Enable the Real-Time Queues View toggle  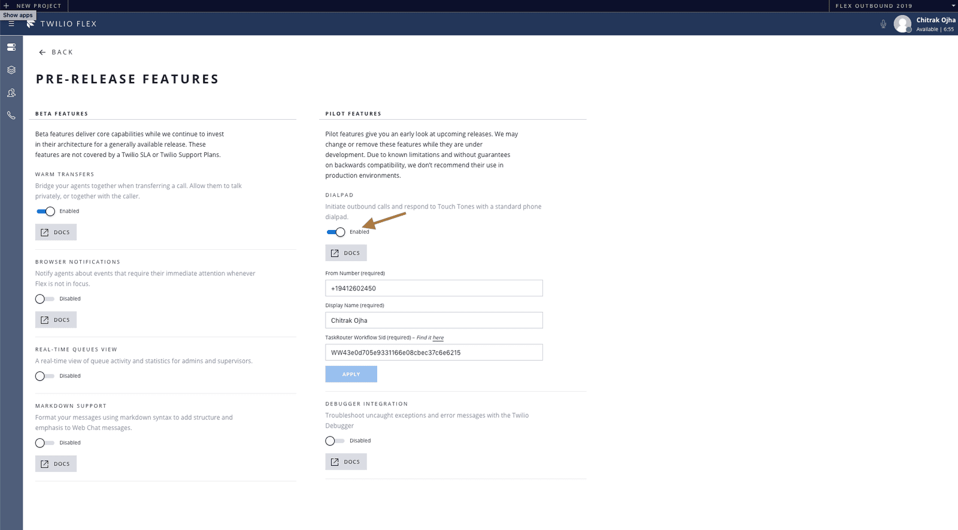coord(44,376)
